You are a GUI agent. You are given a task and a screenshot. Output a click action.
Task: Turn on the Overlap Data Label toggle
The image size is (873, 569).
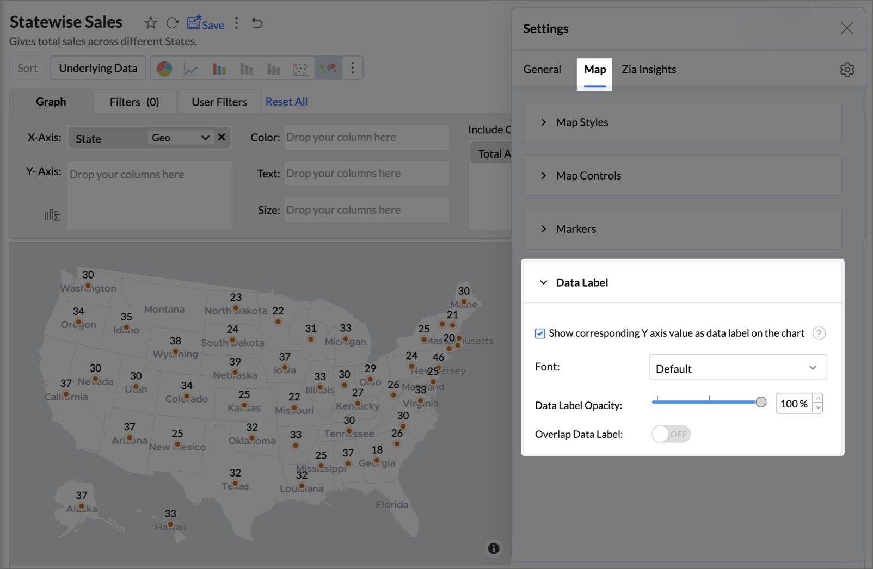click(671, 434)
